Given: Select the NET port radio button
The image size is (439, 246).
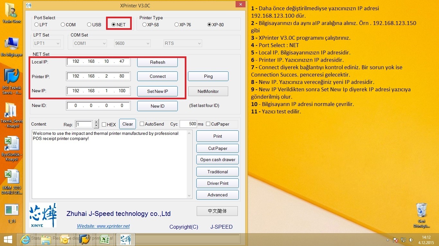Looking at the screenshot, I should tap(118, 25).
